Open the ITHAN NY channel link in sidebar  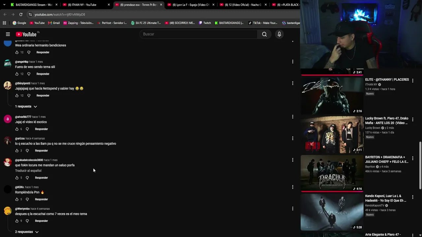(x=371, y=85)
